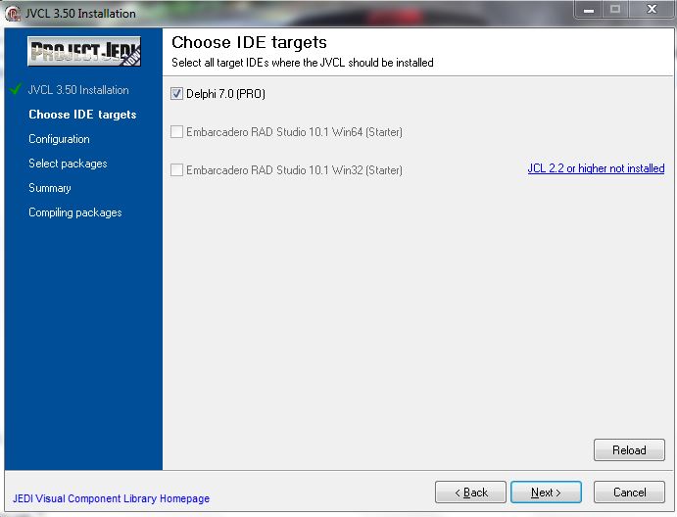677x517 pixels.
Task: Click the Reload button
Action: (x=629, y=450)
